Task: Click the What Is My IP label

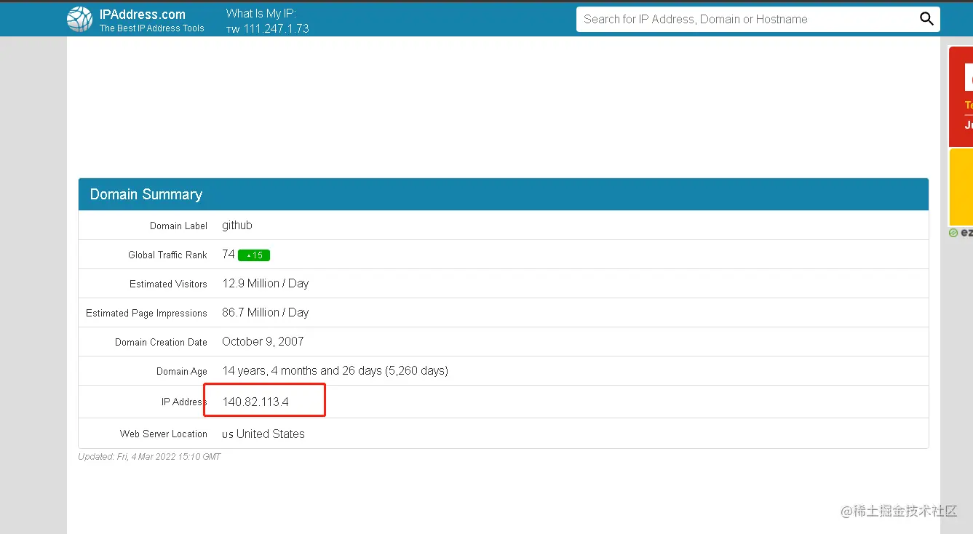Action: click(x=261, y=13)
